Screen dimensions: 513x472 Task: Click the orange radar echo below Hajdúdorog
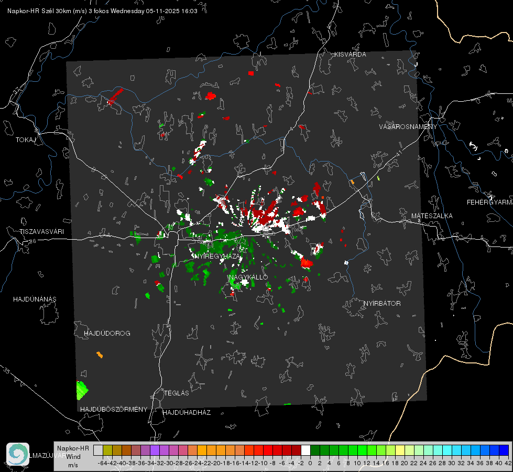(100, 355)
